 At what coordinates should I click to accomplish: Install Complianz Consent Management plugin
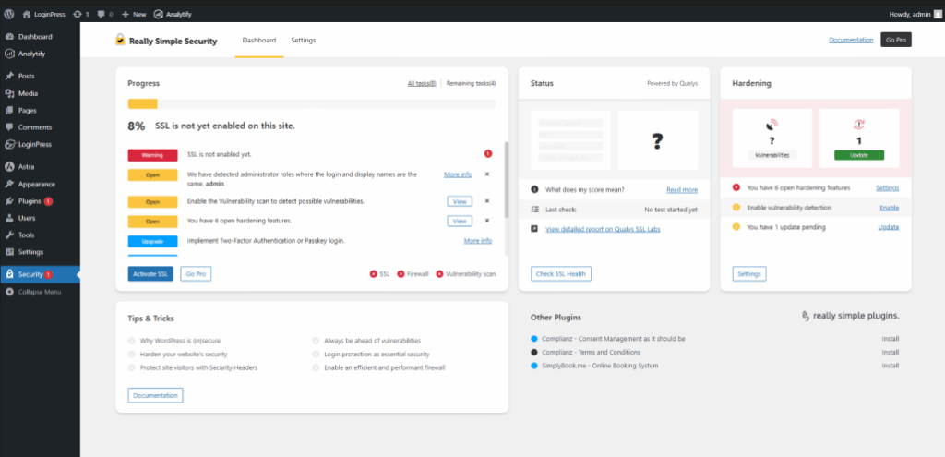[x=891, y=339]
